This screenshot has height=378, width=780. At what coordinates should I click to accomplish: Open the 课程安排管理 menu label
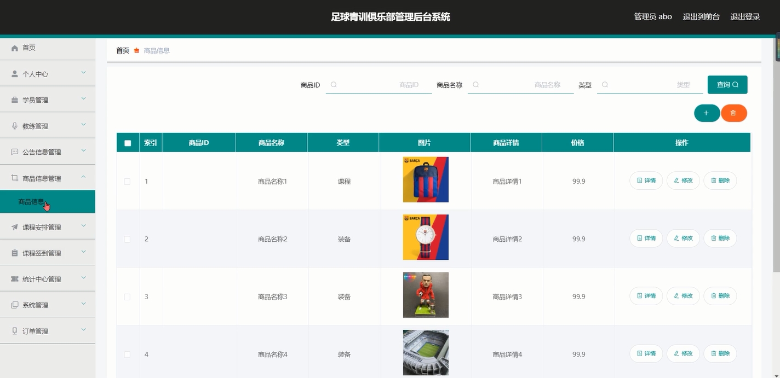(42, 227)
